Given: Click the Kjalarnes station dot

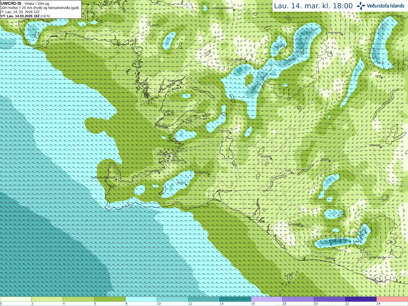Looking at the screenshot, I should pyautogui.click(x=180, y=143).
